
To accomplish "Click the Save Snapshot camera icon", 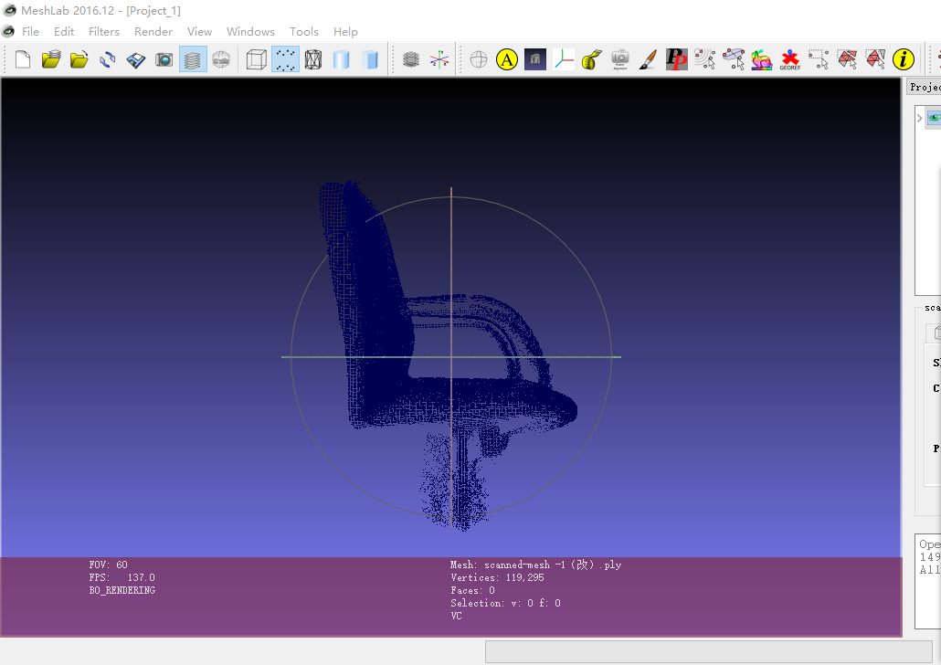I will (x=164, y=60).
